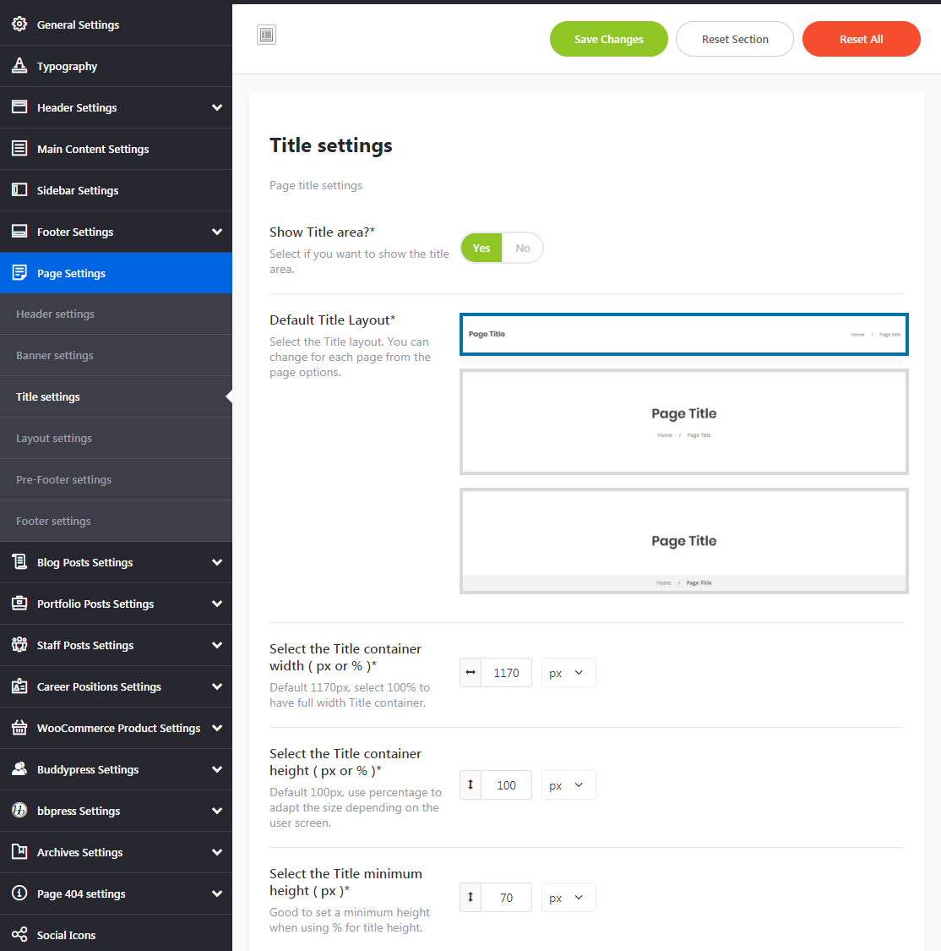This screenshot has height=951, width=941.
Task: Open Layout settings submenu item
Action: tap(54, 439)
